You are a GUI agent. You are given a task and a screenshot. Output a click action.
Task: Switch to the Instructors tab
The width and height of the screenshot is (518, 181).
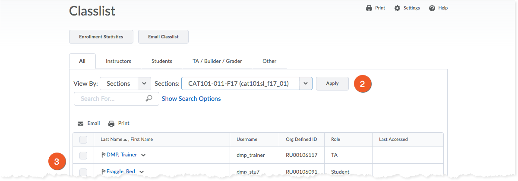pos(118,61)
